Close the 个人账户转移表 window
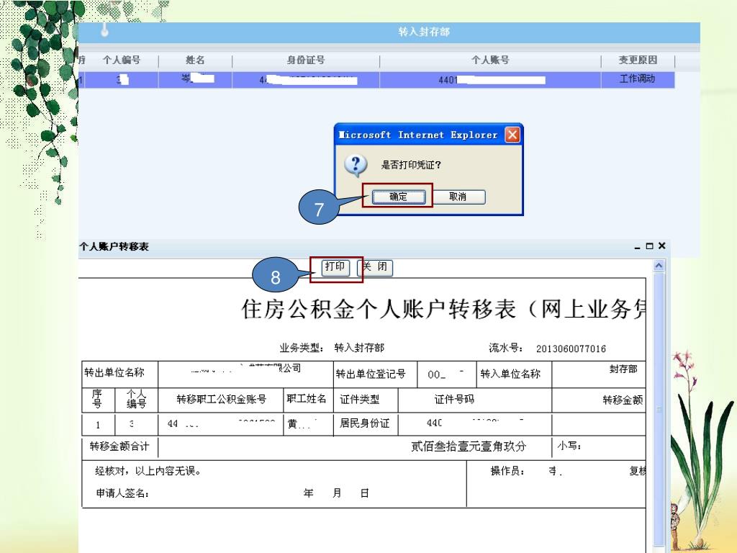The image size is (737, 553). [x=662, y=246]
